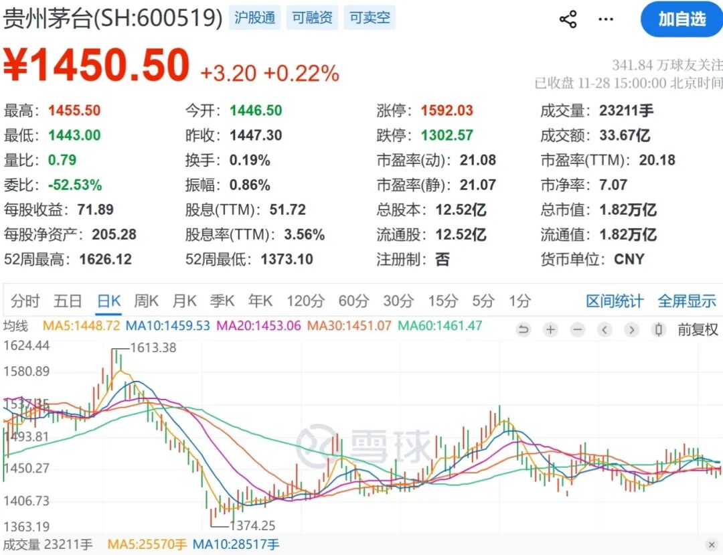
Task: Switch to the 五日 chart tab
Action: (68, 301)
